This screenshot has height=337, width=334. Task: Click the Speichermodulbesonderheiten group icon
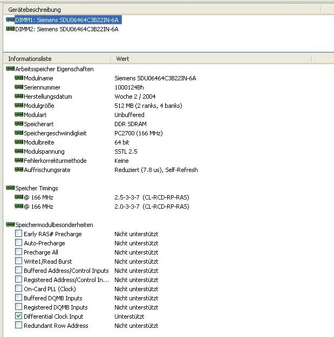click(10, 224)
